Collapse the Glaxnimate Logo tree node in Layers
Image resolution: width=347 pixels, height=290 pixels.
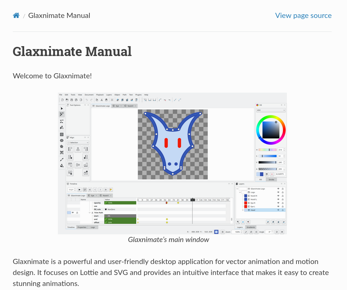tap(237, 189)
